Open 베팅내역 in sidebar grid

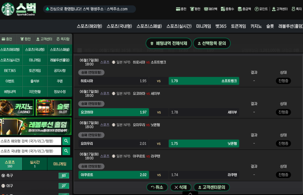11,91
